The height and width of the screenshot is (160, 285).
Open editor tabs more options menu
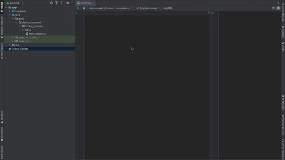coord(278,3)
